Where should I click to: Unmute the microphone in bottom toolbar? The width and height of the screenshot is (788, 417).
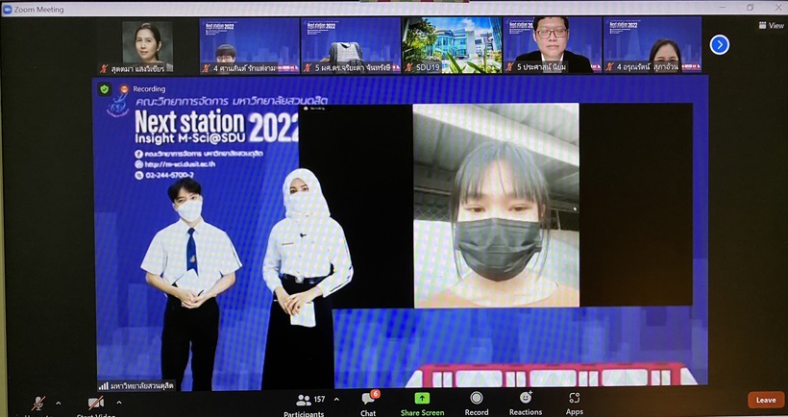(38, 404)
